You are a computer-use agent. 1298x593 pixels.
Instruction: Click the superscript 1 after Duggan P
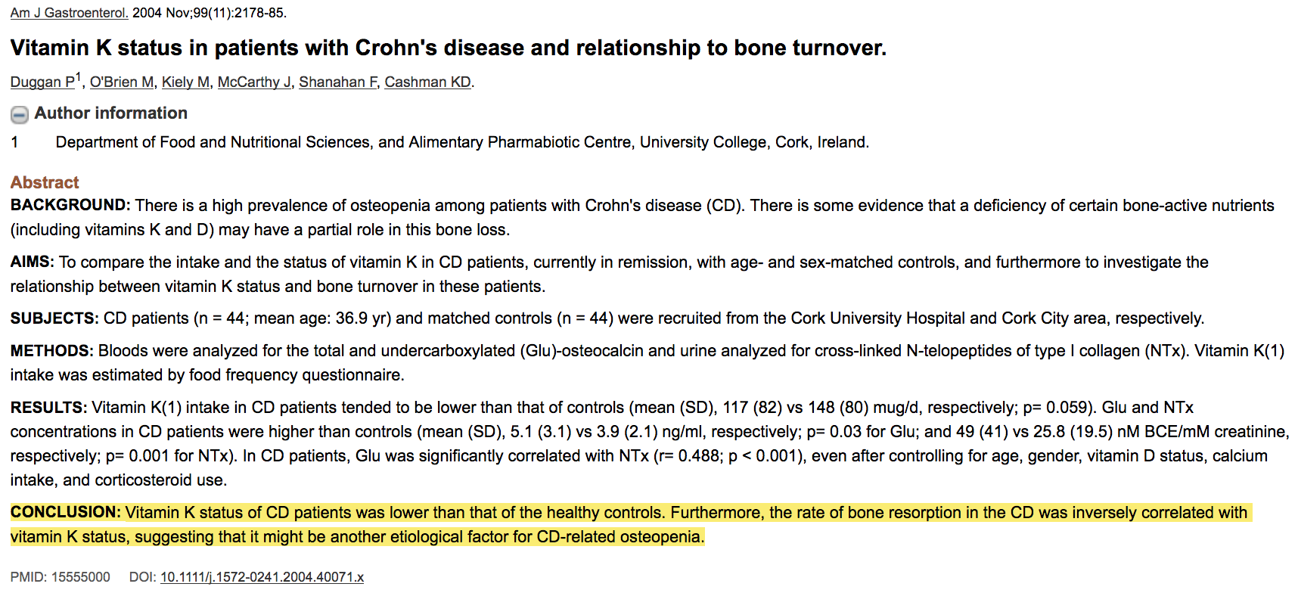[78, 77]
